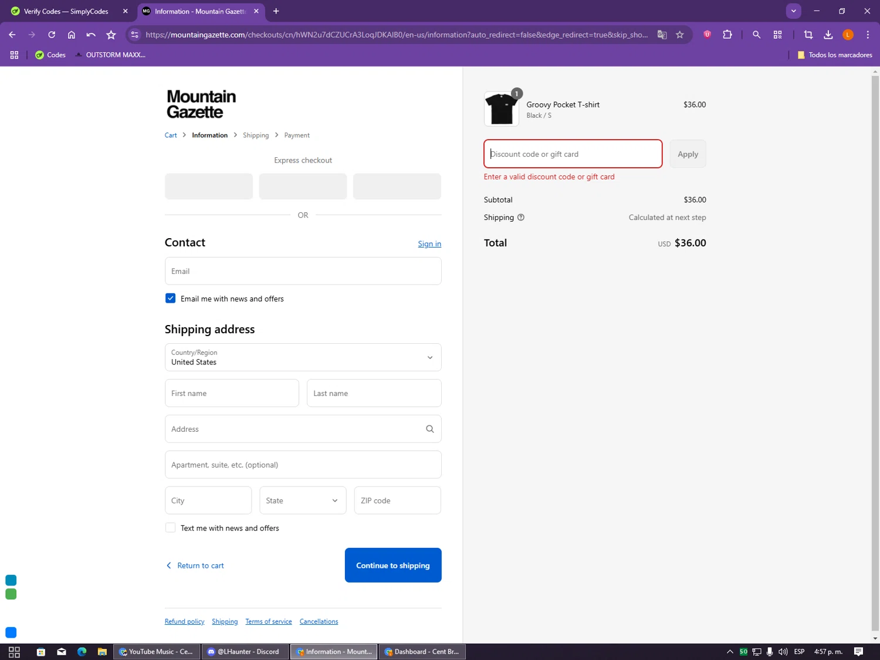Open Mail app in taskbar
This screenshot has height=660, width=880.
click(62, 652)
